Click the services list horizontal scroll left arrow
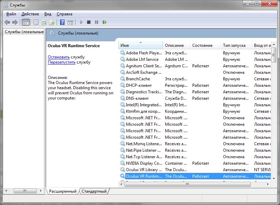This screenshot has height=205, width=280. coord(122,184)
